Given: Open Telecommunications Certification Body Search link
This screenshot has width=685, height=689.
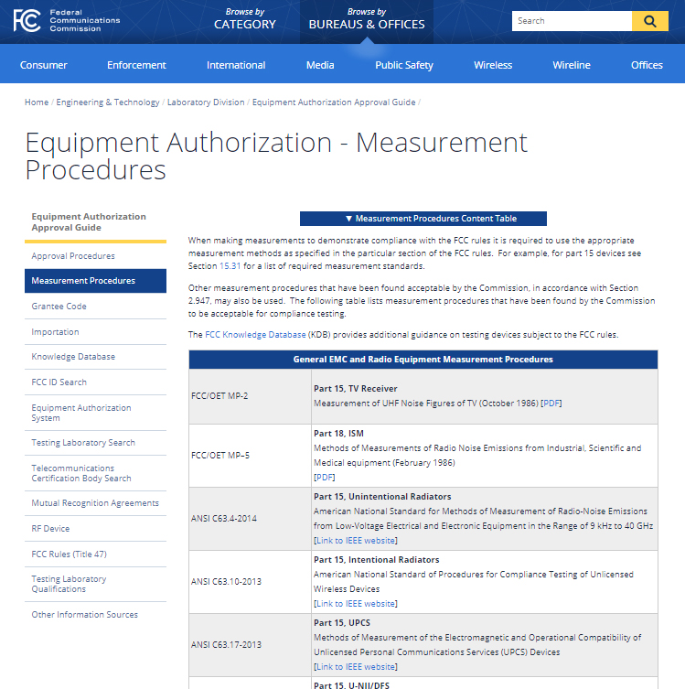Looking at the screenshot, I should 81,473.
